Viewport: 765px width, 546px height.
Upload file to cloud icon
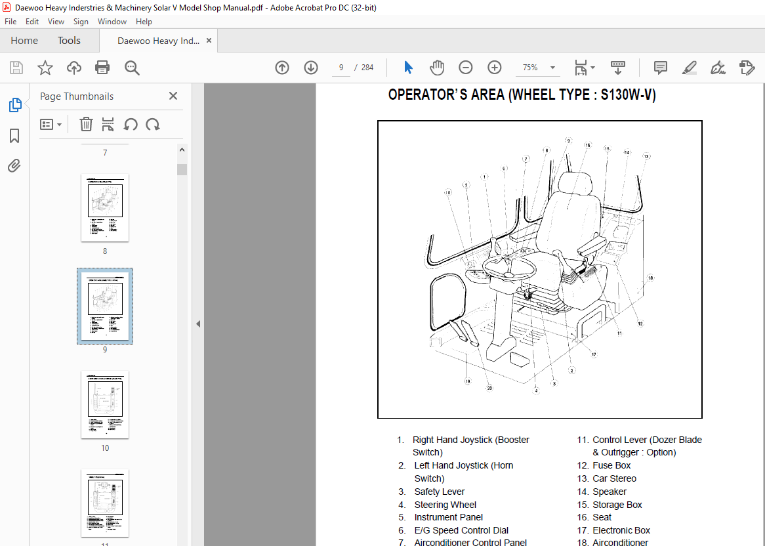point(73,68)
